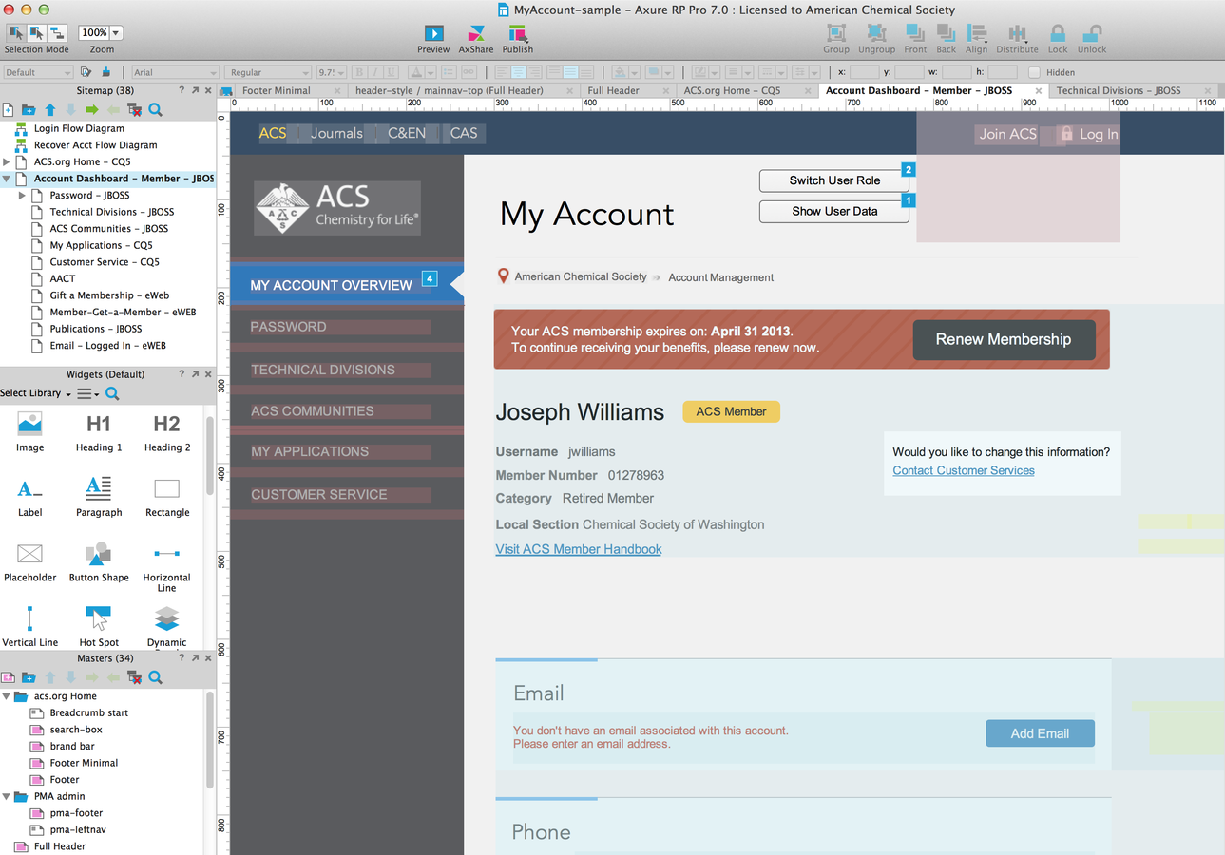
Task: Select the Rectangle widget
Action: coord(167,496)
